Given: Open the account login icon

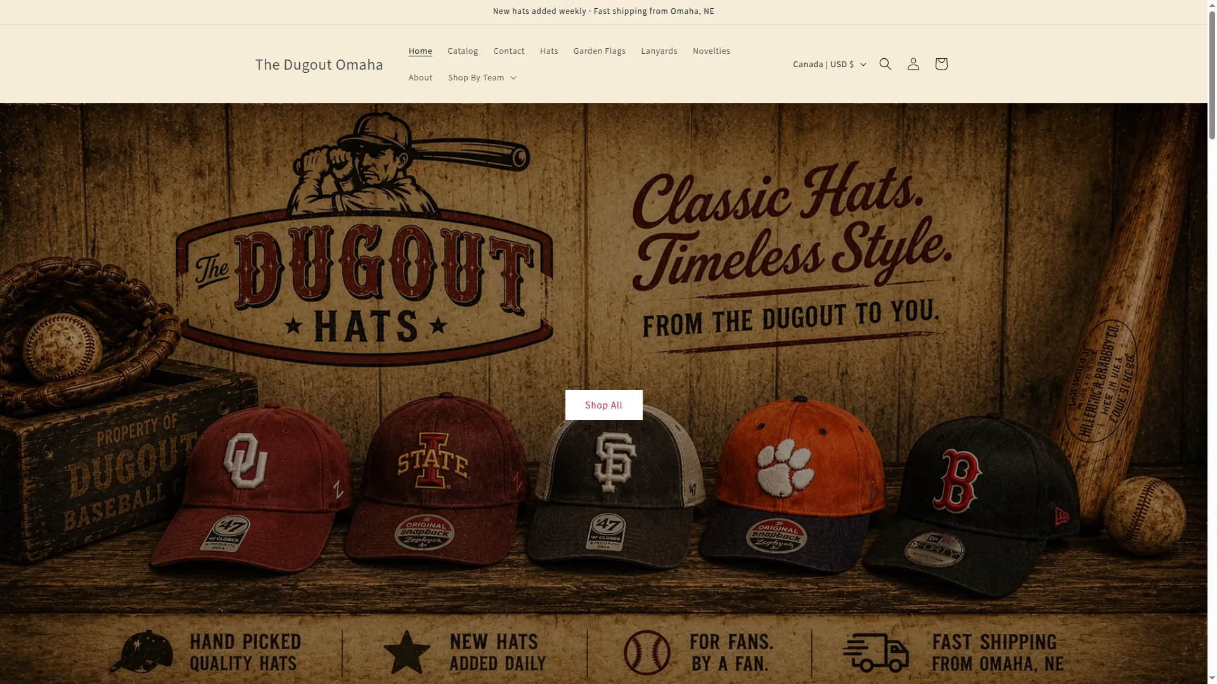Looking at the screenshot, I should tap(913, 64).
